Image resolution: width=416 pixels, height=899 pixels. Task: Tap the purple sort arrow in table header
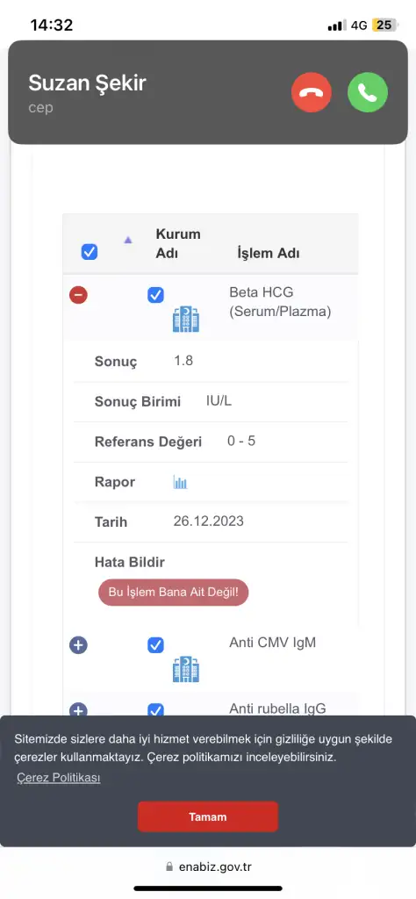128,241
